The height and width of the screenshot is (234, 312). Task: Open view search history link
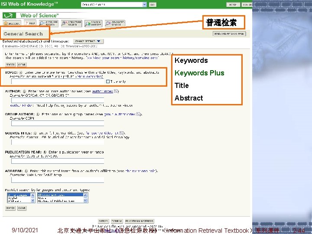[x=123, y=58]
